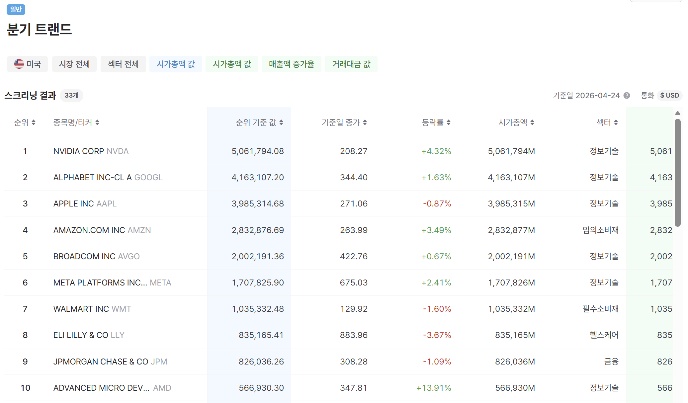Click the sort arrows next to 섹터
The width and height of the screenshot is (688, 403).
(x=616, y=122)
